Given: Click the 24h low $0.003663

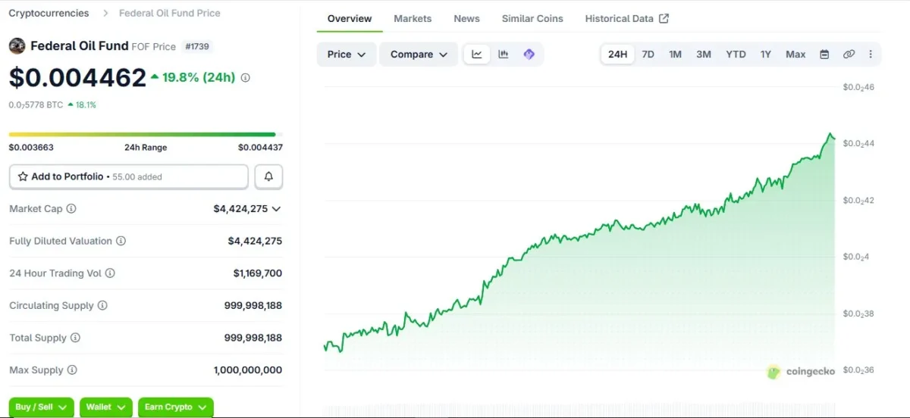Looking at the screenshot, I should [31, 148].
